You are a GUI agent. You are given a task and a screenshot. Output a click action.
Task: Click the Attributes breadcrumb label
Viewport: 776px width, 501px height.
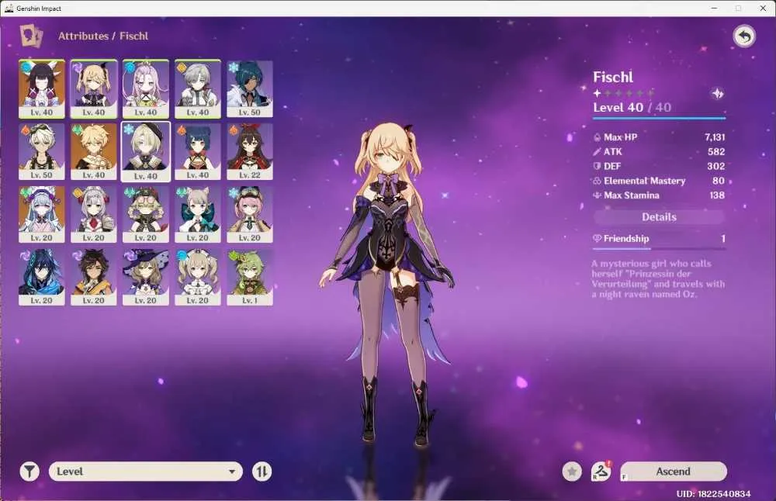click(83, 36)
